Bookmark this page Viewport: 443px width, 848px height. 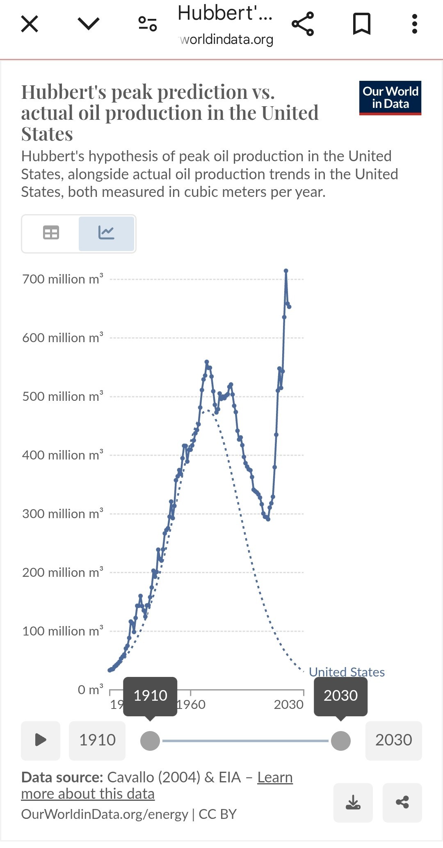[362, 24]
